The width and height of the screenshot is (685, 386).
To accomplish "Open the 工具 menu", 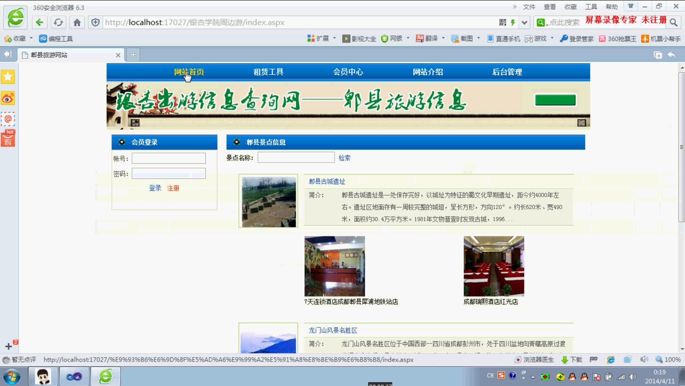I will [591, 7].
